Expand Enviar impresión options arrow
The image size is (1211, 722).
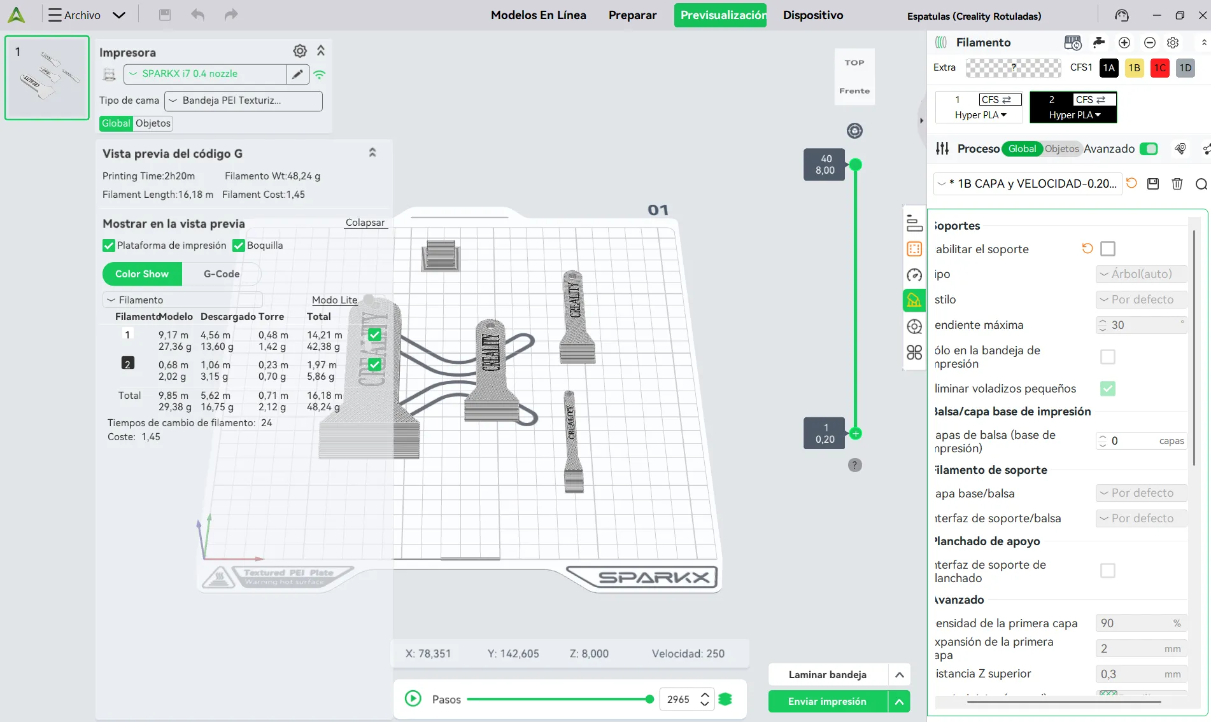899,702
